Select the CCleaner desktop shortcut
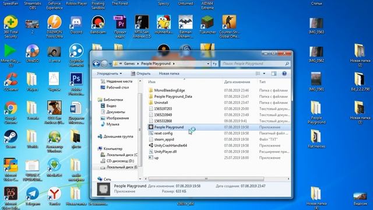373x210 pixels. (10, 82)
